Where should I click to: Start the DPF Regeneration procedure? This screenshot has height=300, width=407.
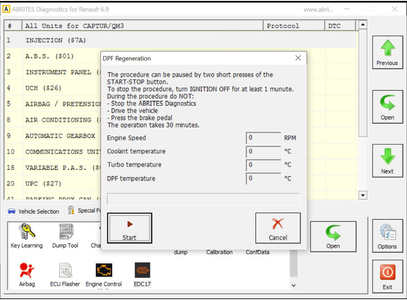(x=130, y=228)
